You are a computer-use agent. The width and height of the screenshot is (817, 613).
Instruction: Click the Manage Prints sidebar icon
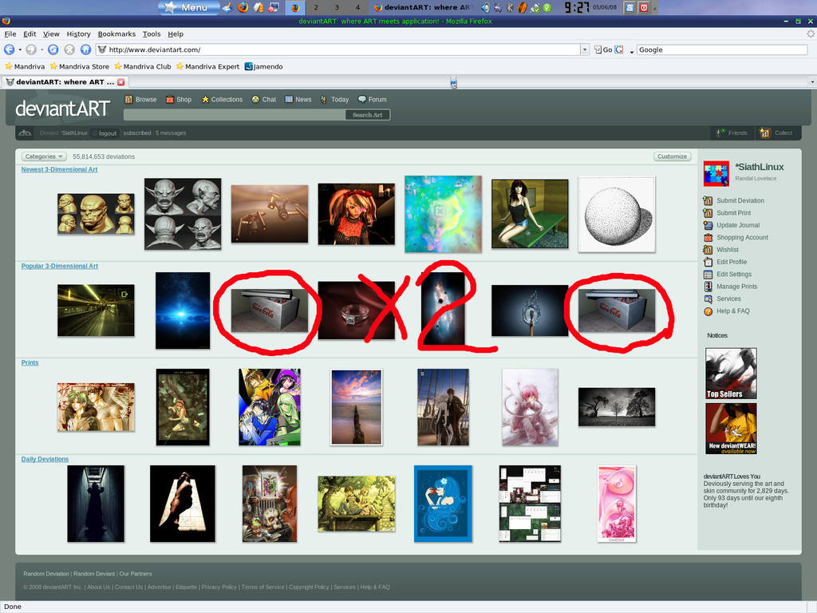[708, 287]
